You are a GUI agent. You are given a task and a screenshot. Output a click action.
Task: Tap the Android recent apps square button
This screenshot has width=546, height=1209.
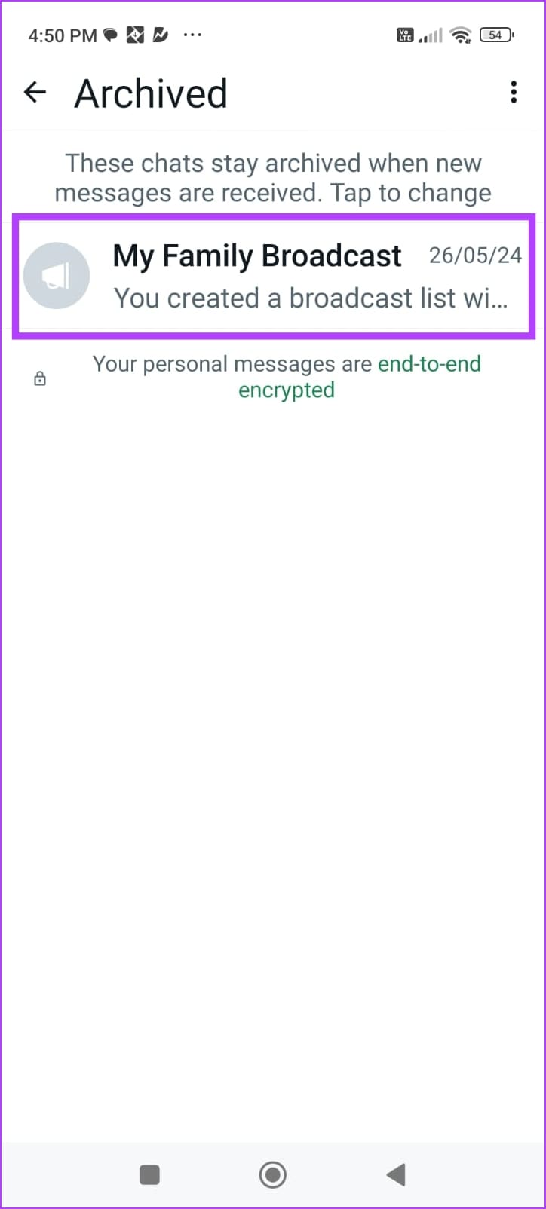pos(149,1174)
